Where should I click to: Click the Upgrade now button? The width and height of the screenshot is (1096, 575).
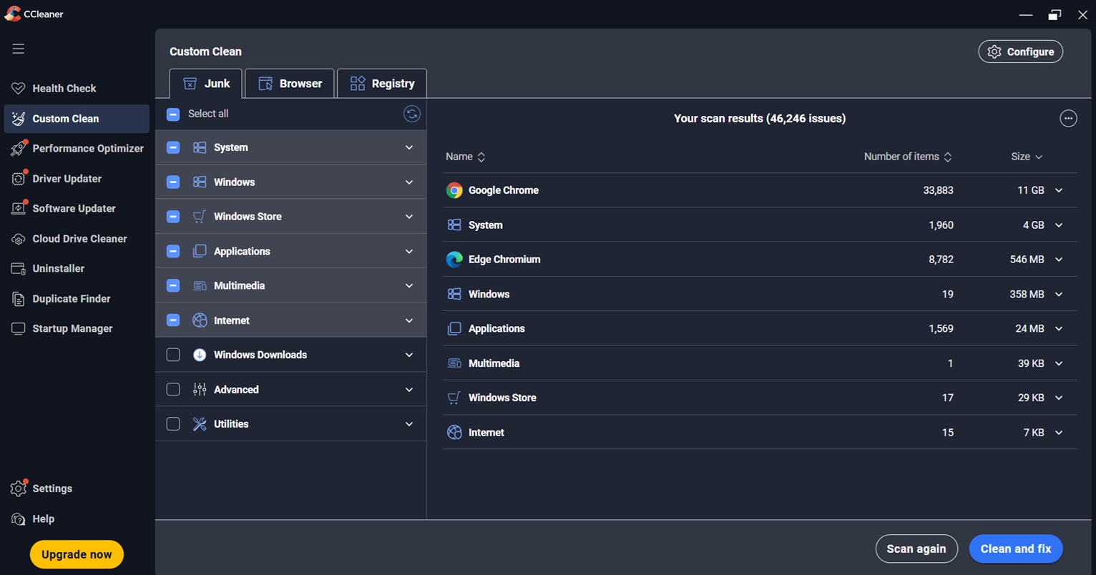[77, 554]
